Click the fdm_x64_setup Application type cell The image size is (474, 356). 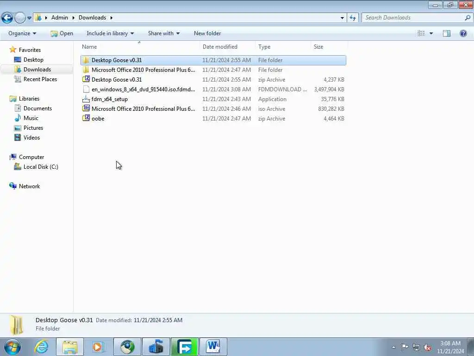click(x=272, y=99)
